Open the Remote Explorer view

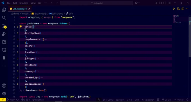pos(4,50)
